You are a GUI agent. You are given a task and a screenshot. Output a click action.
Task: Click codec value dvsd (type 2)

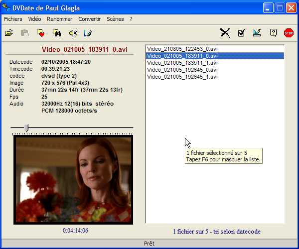coord(59,76)
